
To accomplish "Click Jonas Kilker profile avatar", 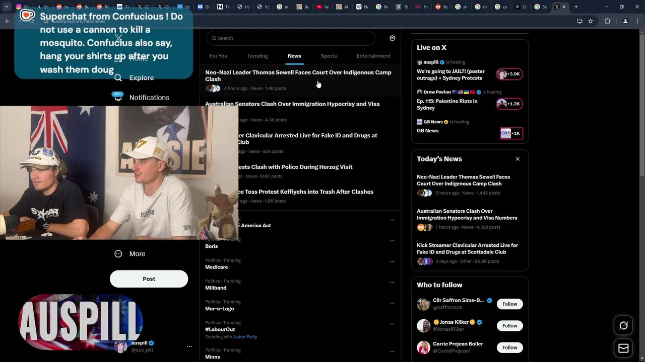I will tap(423, 326).
